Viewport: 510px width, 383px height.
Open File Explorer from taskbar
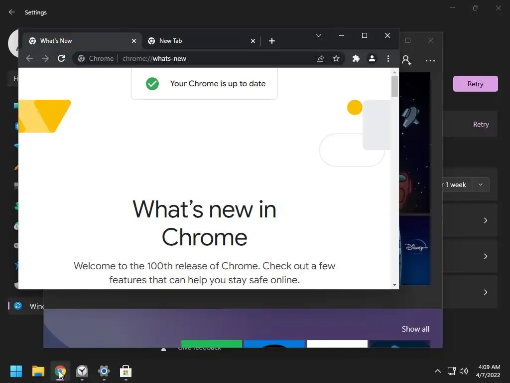point(38,371)
